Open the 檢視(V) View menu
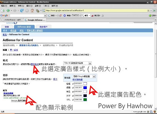This screenshot has height=114, width=157. click(x=21, y=6)
